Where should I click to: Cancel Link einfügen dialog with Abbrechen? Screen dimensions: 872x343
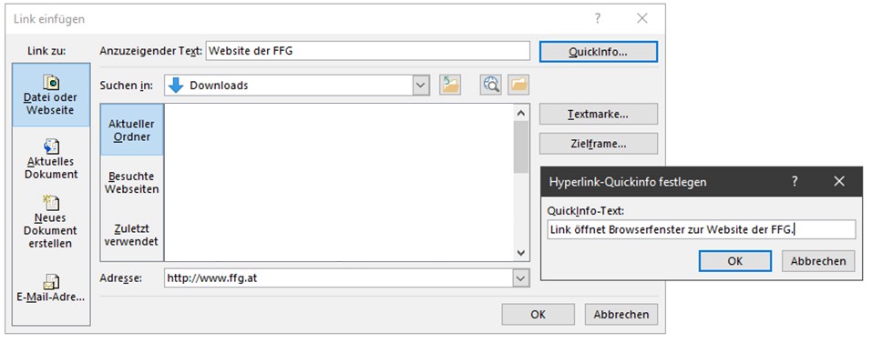click(621, 314)
